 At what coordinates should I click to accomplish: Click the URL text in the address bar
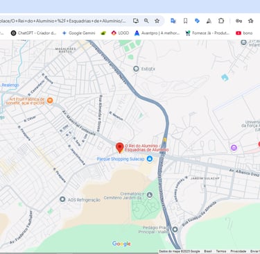coord(63,21)
